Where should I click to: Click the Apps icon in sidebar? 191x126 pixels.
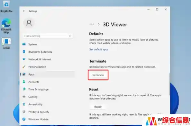(24, 74)
